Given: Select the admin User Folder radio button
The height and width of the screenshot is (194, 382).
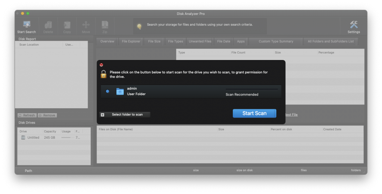Looking at the screenshot, I should [x=107, y=91].
